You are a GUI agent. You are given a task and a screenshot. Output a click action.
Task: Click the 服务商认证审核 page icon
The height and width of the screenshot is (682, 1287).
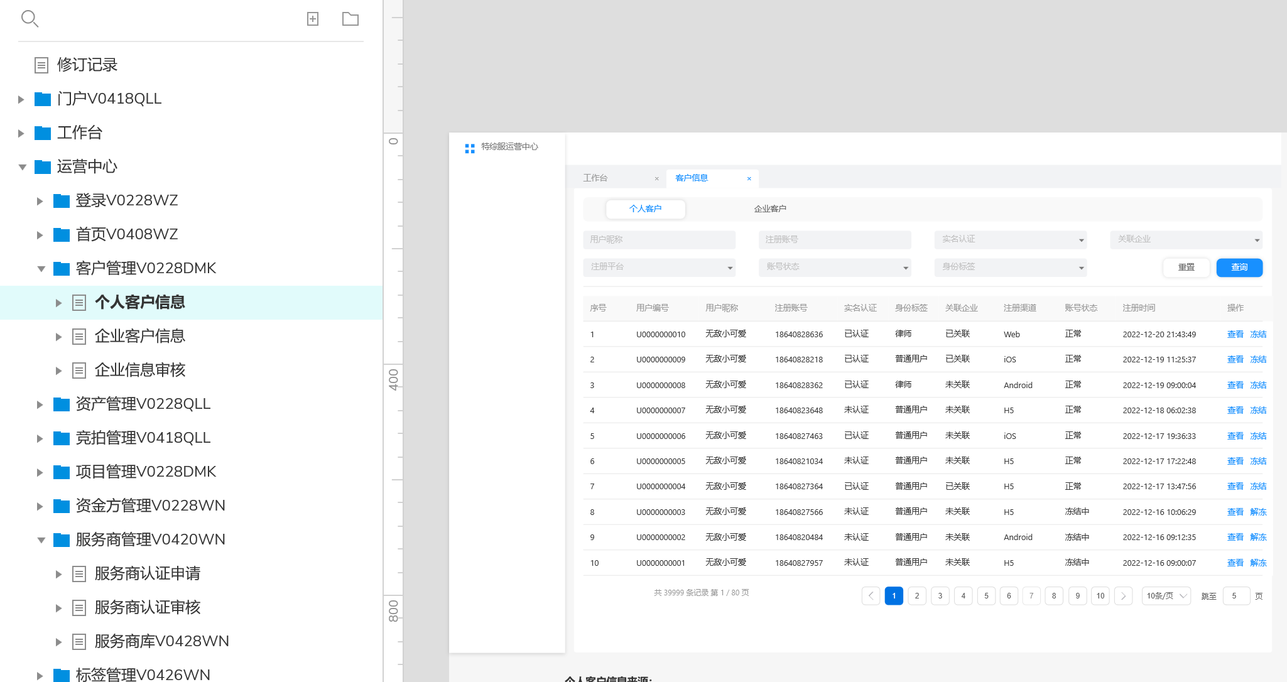pos(79,607)
